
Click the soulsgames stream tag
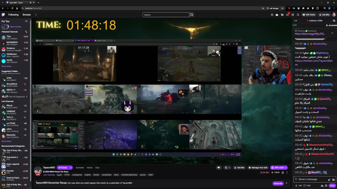click(x=77, y=175)
